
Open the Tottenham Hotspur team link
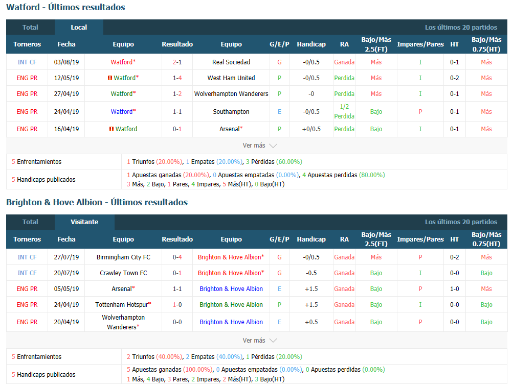coord(122,305)
